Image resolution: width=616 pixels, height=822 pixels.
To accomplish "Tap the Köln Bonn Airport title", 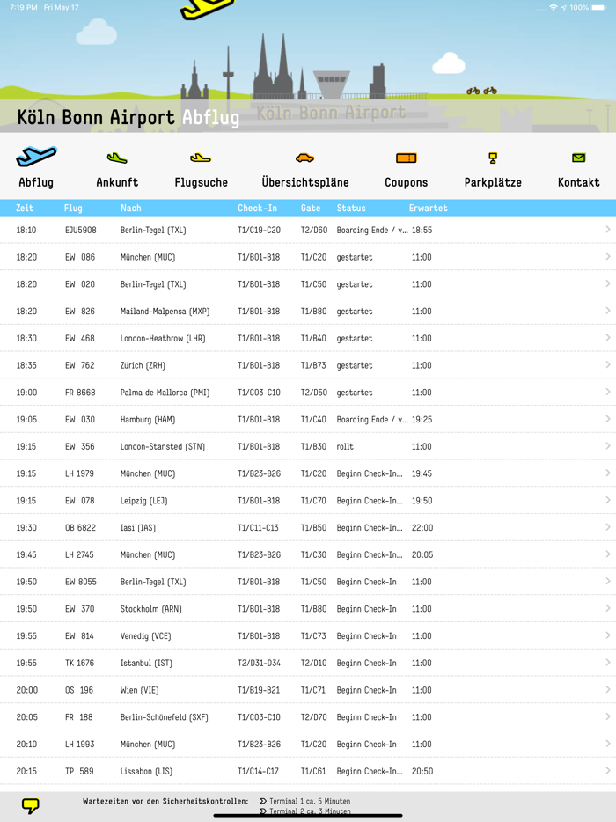I will (x=96, y=117).
